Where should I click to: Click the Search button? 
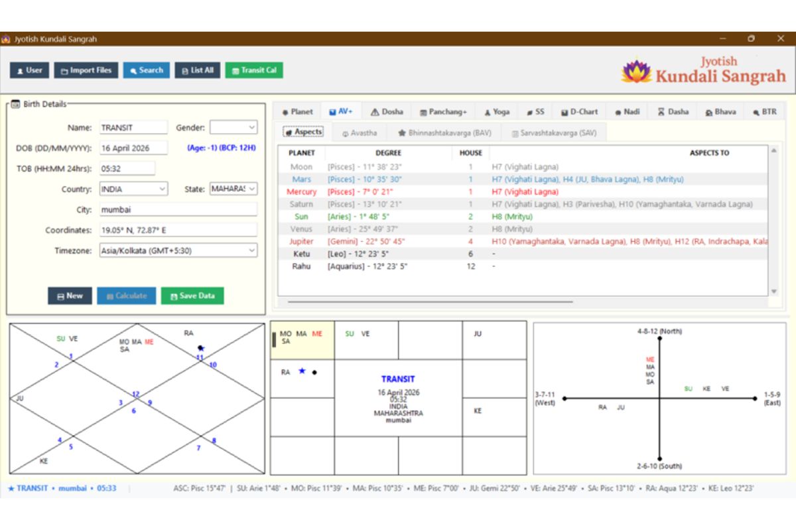(x=146, y=70)
